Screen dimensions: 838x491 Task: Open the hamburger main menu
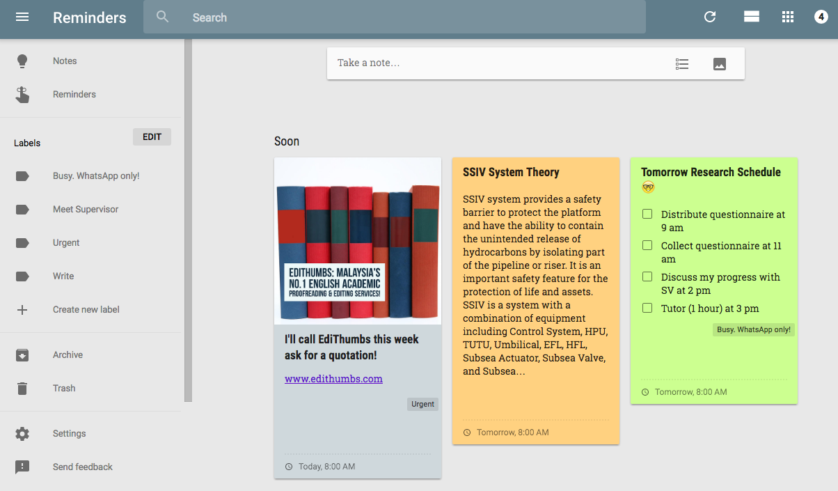[x=22, y=17]
